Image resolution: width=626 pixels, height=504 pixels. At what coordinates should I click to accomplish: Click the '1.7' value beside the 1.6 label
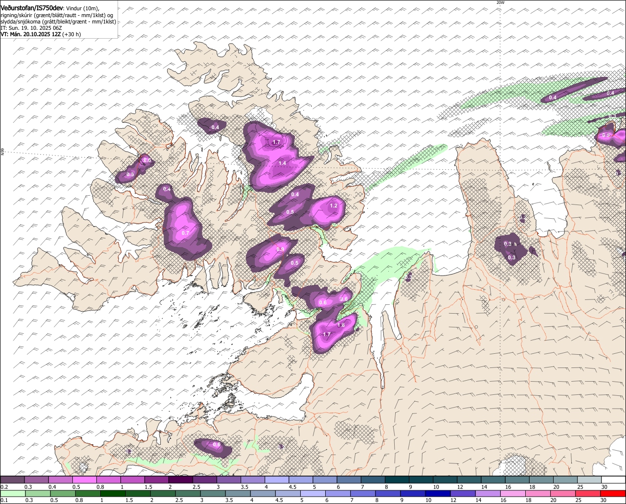coord(327,335)
